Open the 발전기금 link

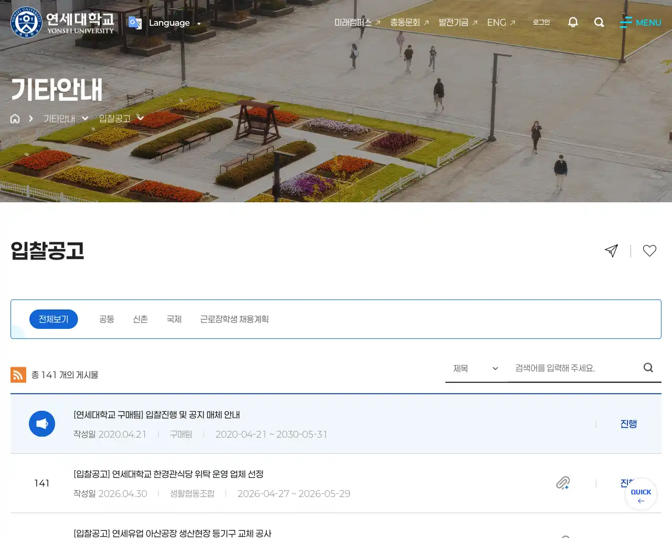(458, 23)
